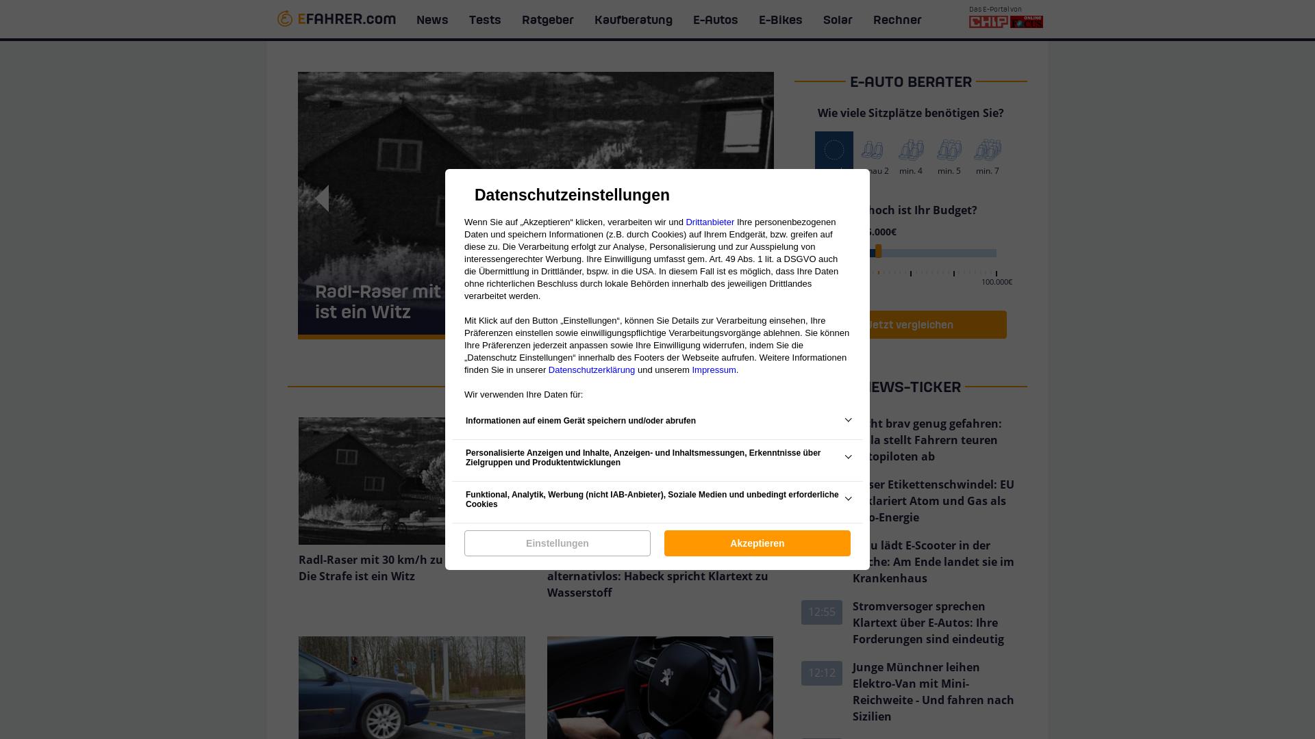Click the Rechner calculator icon

[897, 20]
